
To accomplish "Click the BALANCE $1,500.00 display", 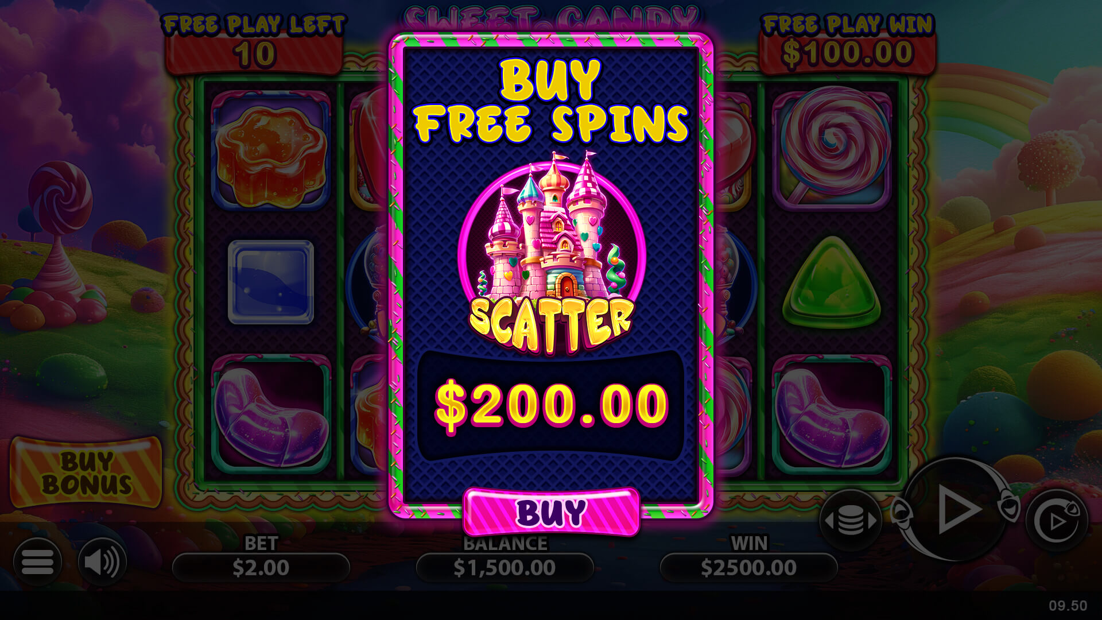I will [x=505, y=568].
